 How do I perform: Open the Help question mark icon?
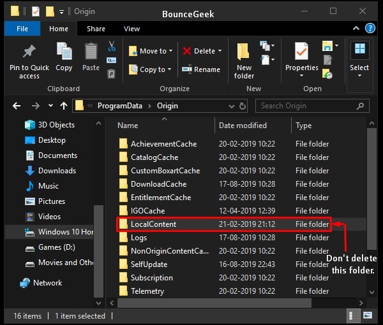[x=369, y=29]
